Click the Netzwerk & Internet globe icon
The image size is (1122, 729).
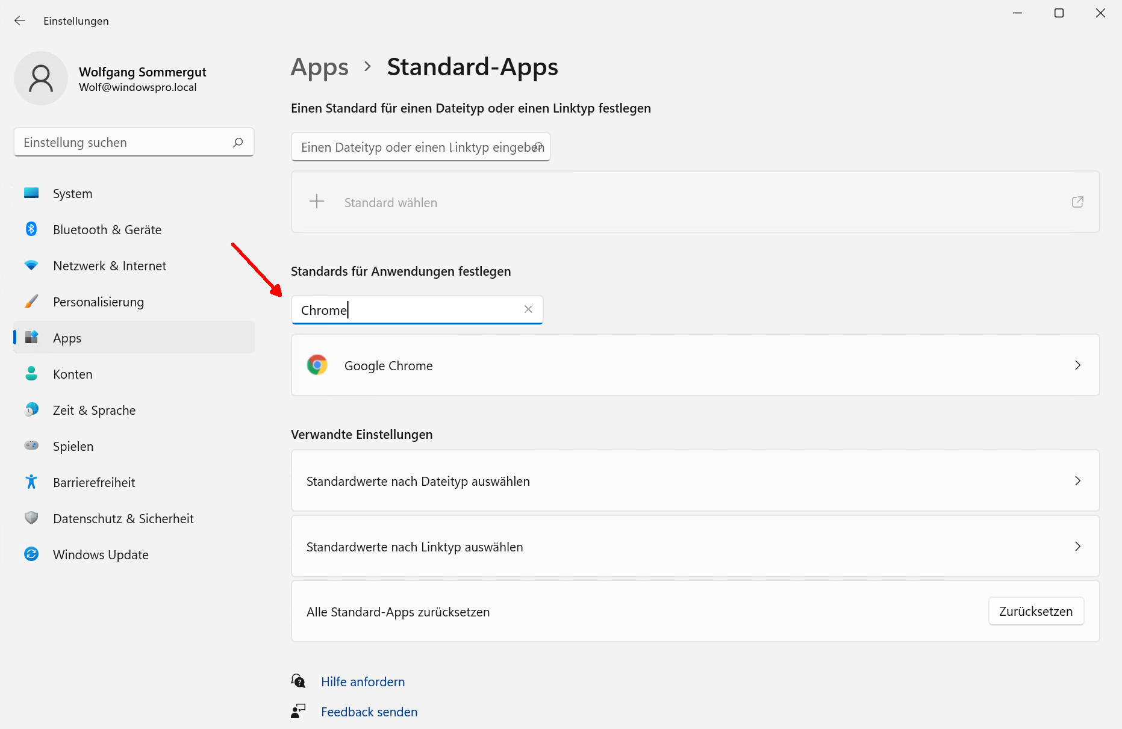point(31,265)
